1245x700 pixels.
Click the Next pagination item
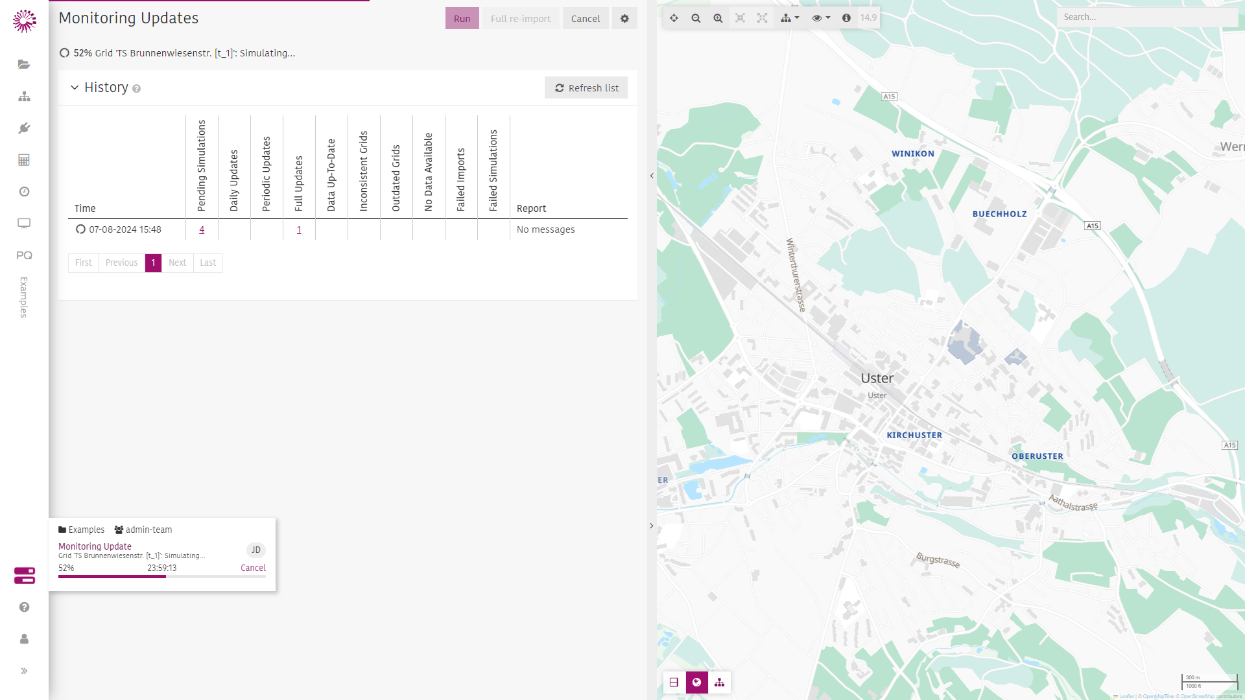[x=177, y=262]
